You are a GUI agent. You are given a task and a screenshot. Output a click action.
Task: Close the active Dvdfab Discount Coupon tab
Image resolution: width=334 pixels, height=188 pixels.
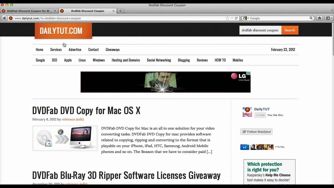(x=114, y=11)
